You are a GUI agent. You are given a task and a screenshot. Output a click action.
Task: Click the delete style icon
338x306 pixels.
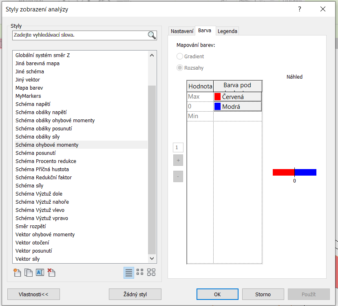(51, 273)
